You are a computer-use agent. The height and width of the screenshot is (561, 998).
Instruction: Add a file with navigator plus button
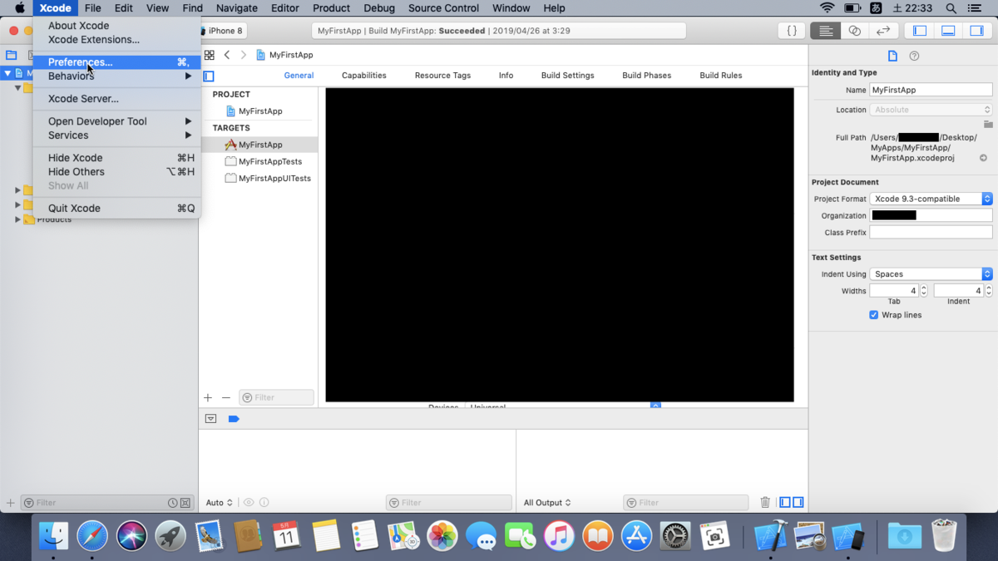pyautogui.click(x=11, y=503)
